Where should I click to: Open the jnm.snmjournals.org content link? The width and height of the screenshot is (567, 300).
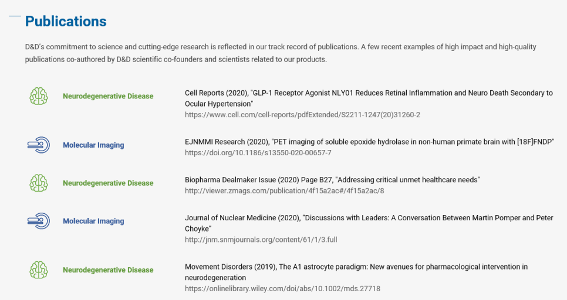coord(261,240)
